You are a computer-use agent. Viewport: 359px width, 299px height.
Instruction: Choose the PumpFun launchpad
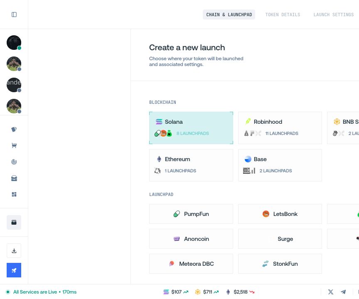pyautogui.click(x=191, y=214)
